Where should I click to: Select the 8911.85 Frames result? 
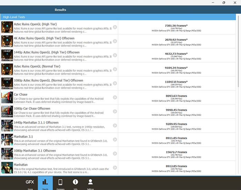tap(176, 138)
